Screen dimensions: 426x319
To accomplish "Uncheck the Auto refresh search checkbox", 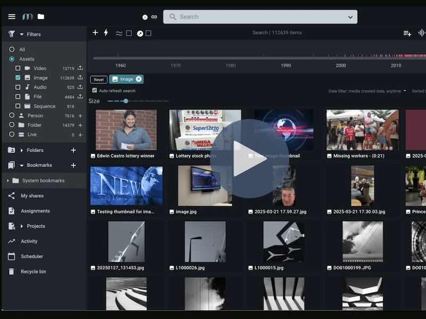I will [95, 91].
